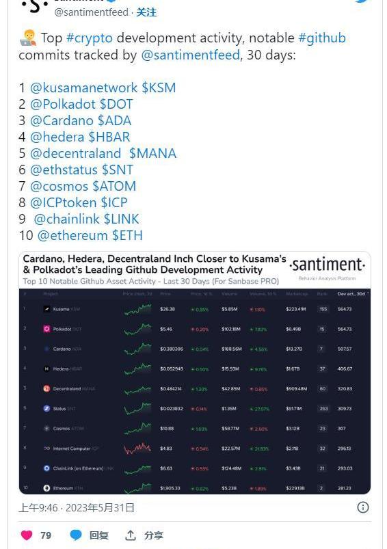Visit the @kusamanetwork mention
387x549 pixels.
tap(83, 88)
